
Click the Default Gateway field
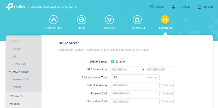[x=135, y=85]
